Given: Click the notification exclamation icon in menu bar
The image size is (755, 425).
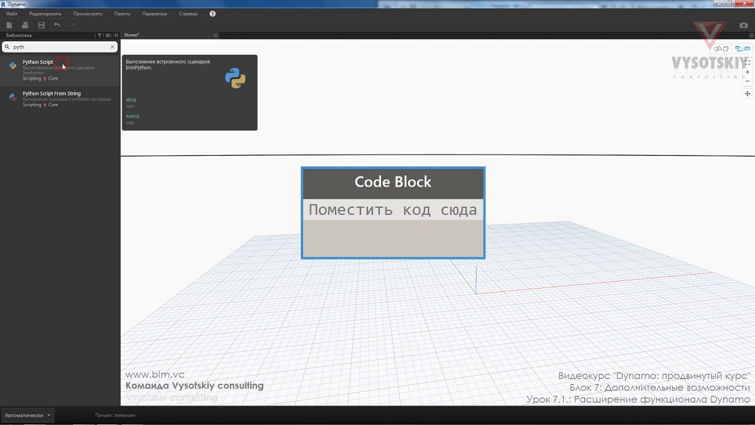Looking at the screenshot, I should (x=212, y=14).
